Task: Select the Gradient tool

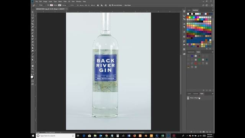Action: 33,45
